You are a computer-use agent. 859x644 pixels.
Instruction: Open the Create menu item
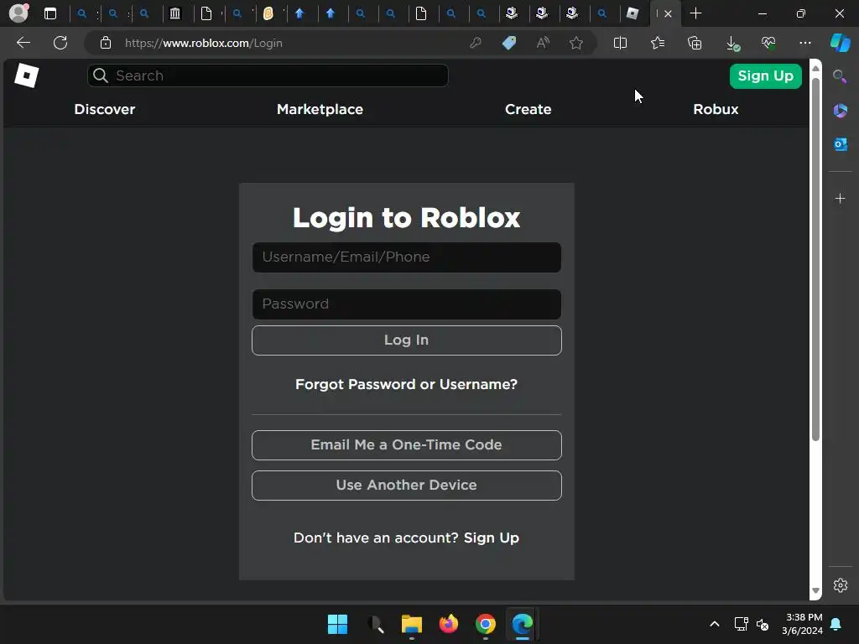pyautogui.click(x=528, y=109)
